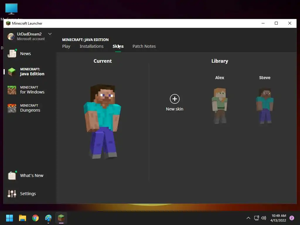Click the Settings label
This screenshot has width=300, height=225.
tap(28, 194)
